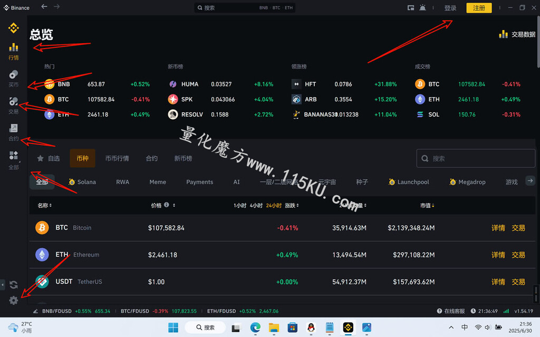Viewport: 540px width, 337px height.
Task: Sort by 名称 column
Action: tap(44, 205)
